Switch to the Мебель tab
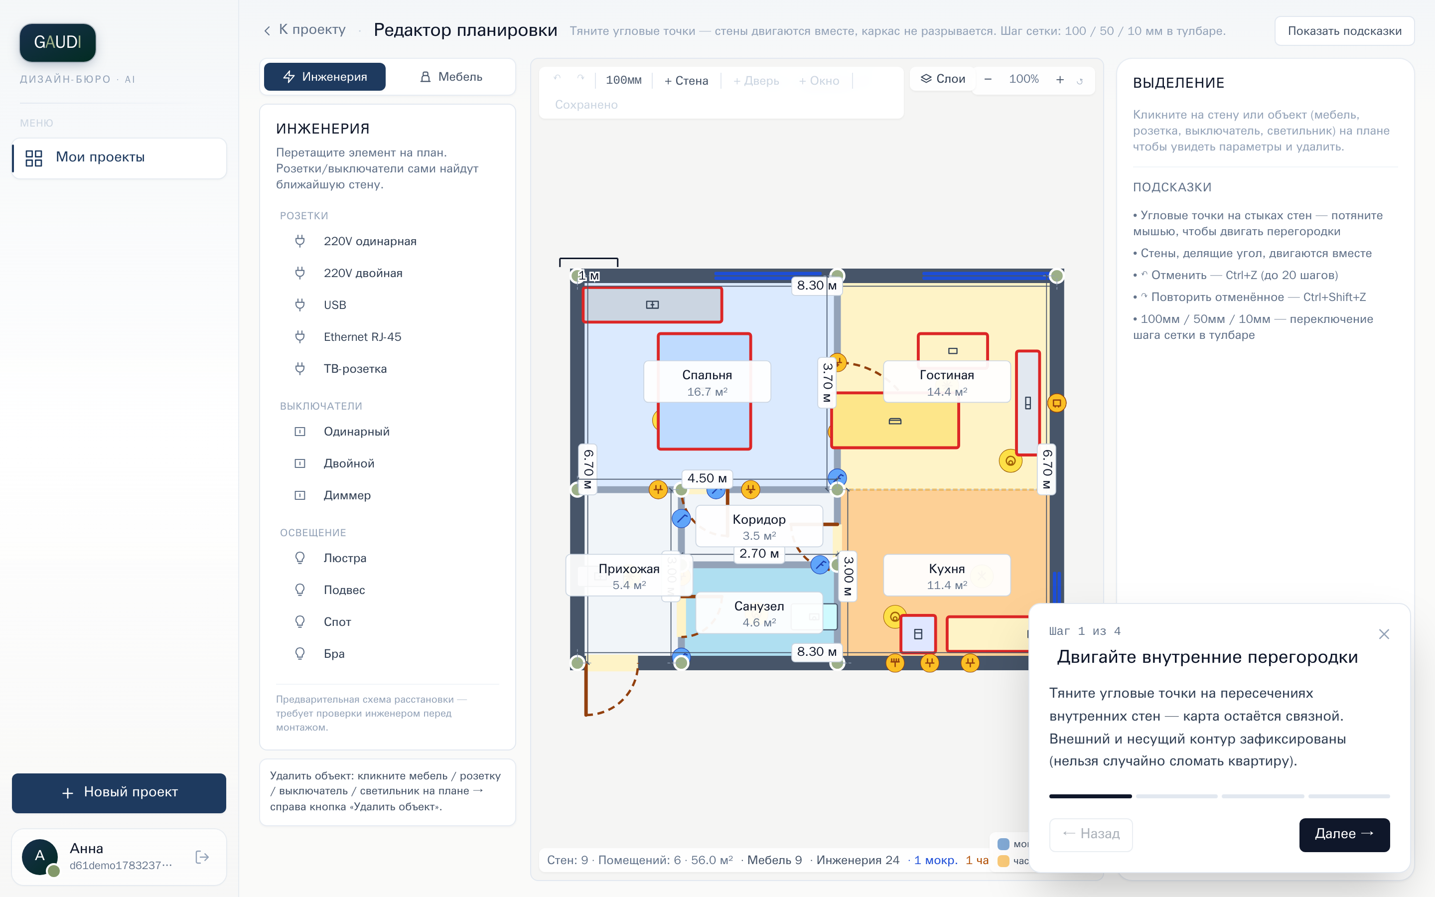 pos(450,77)
